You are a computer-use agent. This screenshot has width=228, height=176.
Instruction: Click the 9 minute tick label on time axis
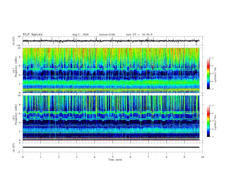point(184,157)
